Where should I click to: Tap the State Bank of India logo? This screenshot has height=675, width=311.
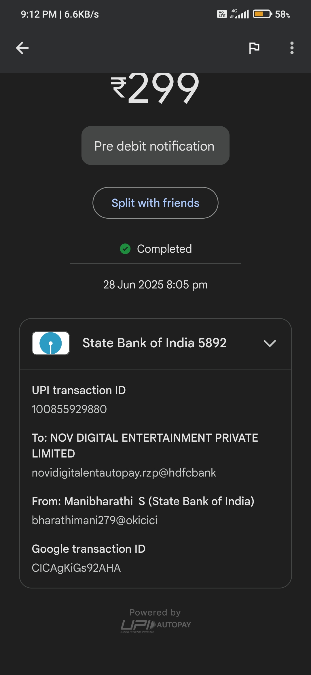click(x=51, y=343)
